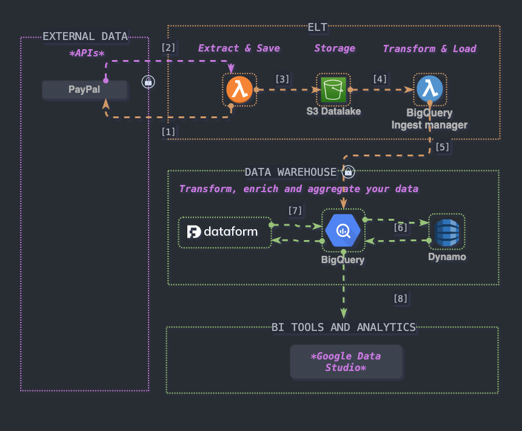Click the Transform & Load heading
This screenshot has height=431, width=522.
[x=429, y=48]
